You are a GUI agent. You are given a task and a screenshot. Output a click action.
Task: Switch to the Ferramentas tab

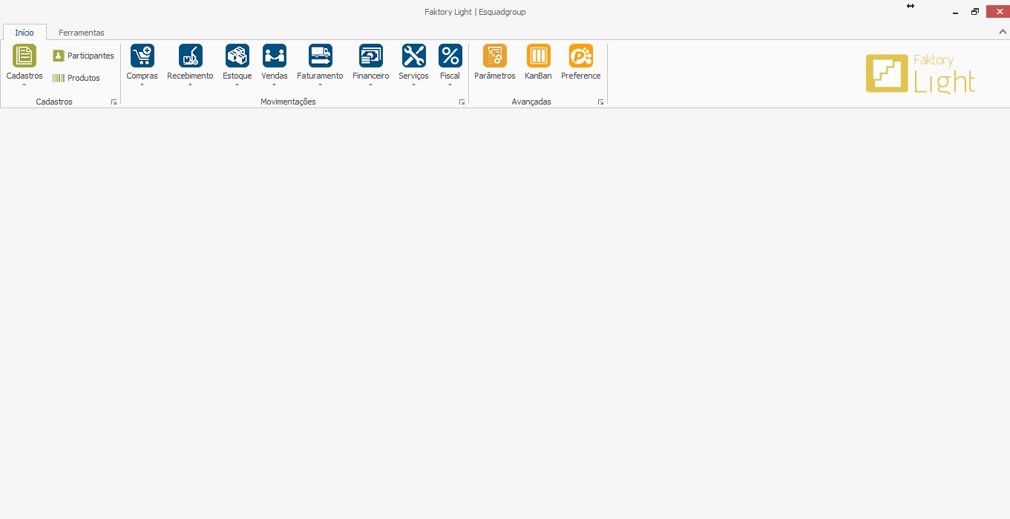point(82,33)
